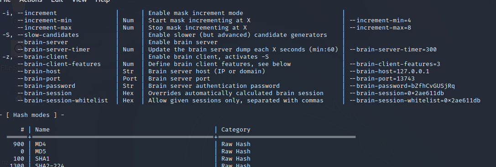Click the "Port" type cell

[x=130, y=79]
